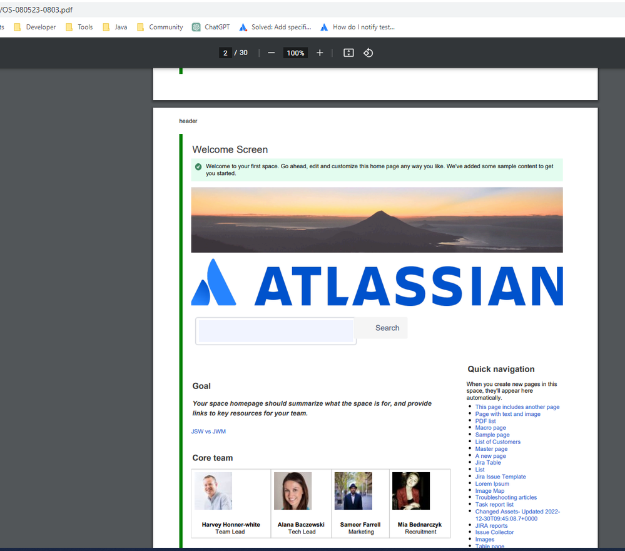Click Alana Baczewski's photo
The image size is (625, 551).
[x=293, y=491]
